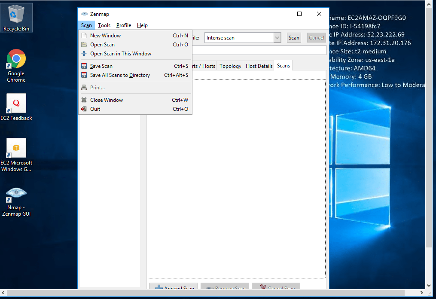Click the New Window page icon
The image size is (436, 299).
84,36
